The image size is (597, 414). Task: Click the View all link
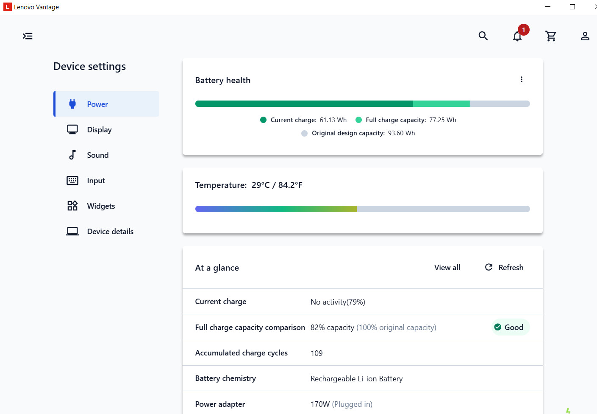(x=447, y=268)
